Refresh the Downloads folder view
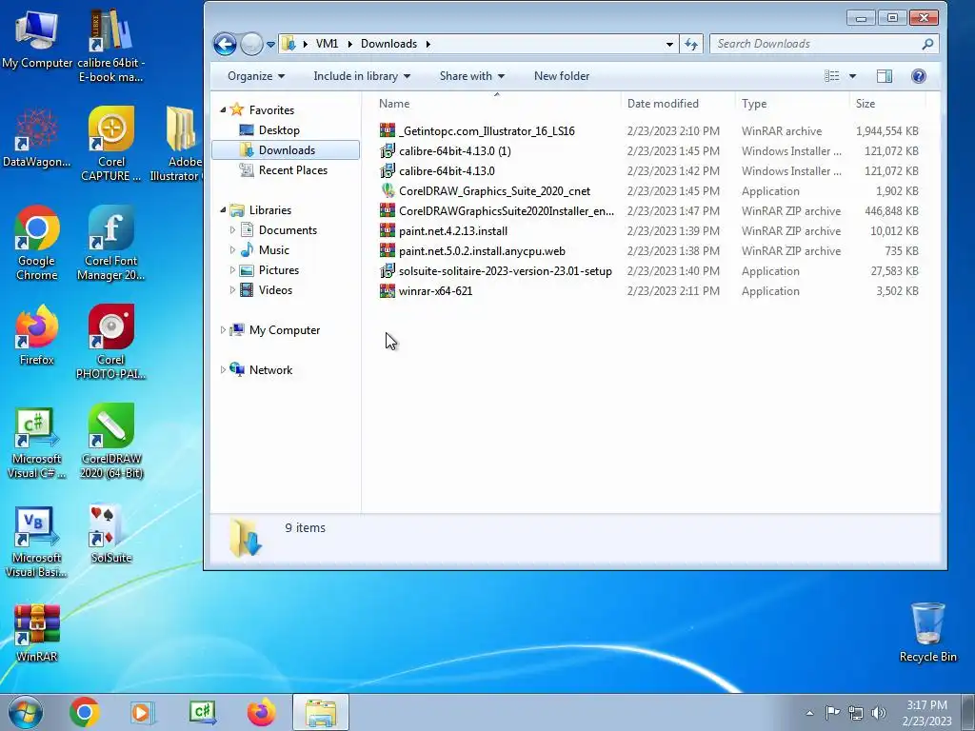Image resolution: width=975 pixels, height=731 pixels. [x=691, y=44]
